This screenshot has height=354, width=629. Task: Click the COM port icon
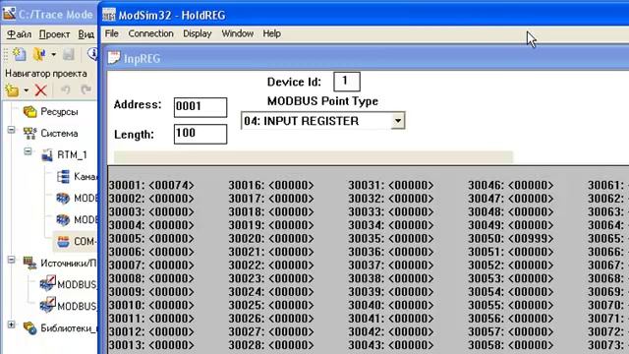tap(63, 242)
